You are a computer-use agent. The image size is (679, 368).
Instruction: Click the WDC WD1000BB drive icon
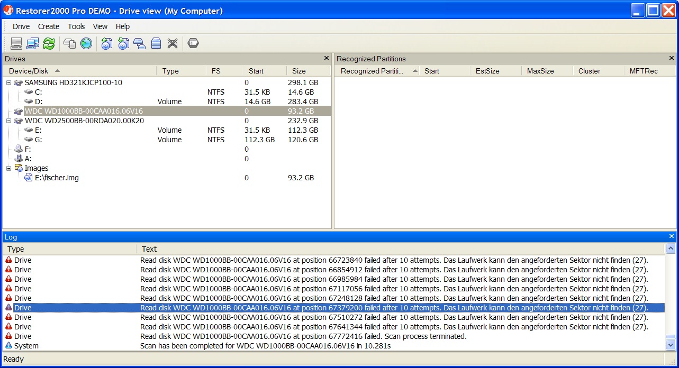coord(19,111)
